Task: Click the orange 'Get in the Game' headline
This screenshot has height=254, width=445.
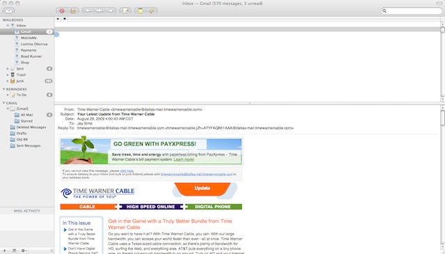Action: click(x=170, y=224)
